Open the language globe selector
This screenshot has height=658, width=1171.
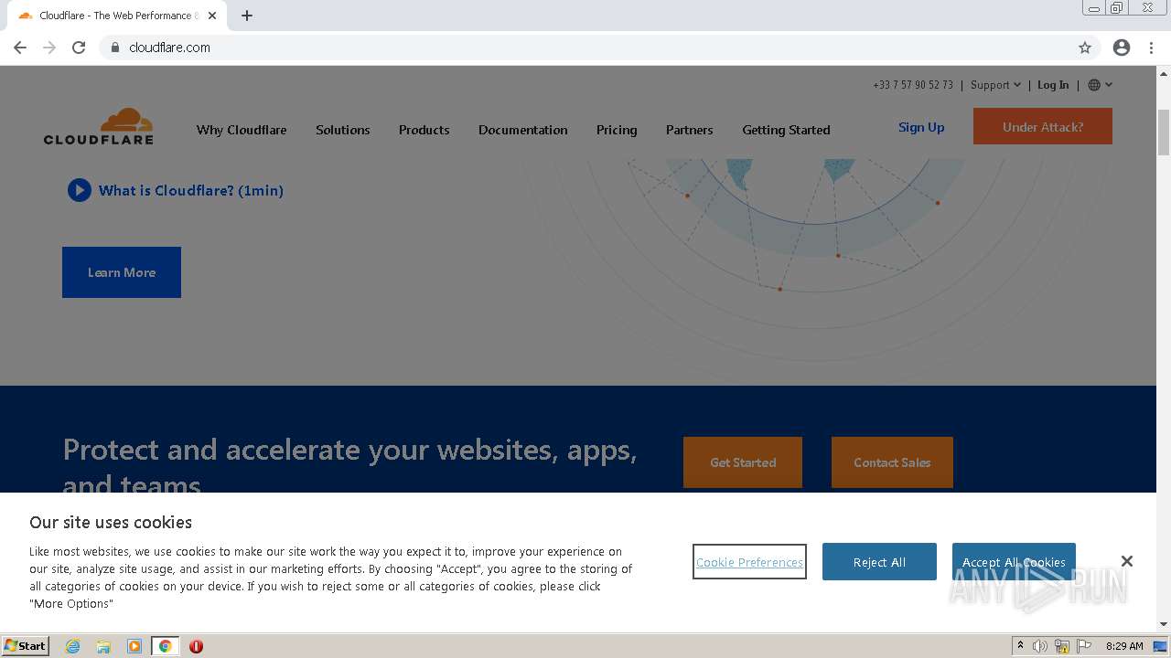(1100, 85)
